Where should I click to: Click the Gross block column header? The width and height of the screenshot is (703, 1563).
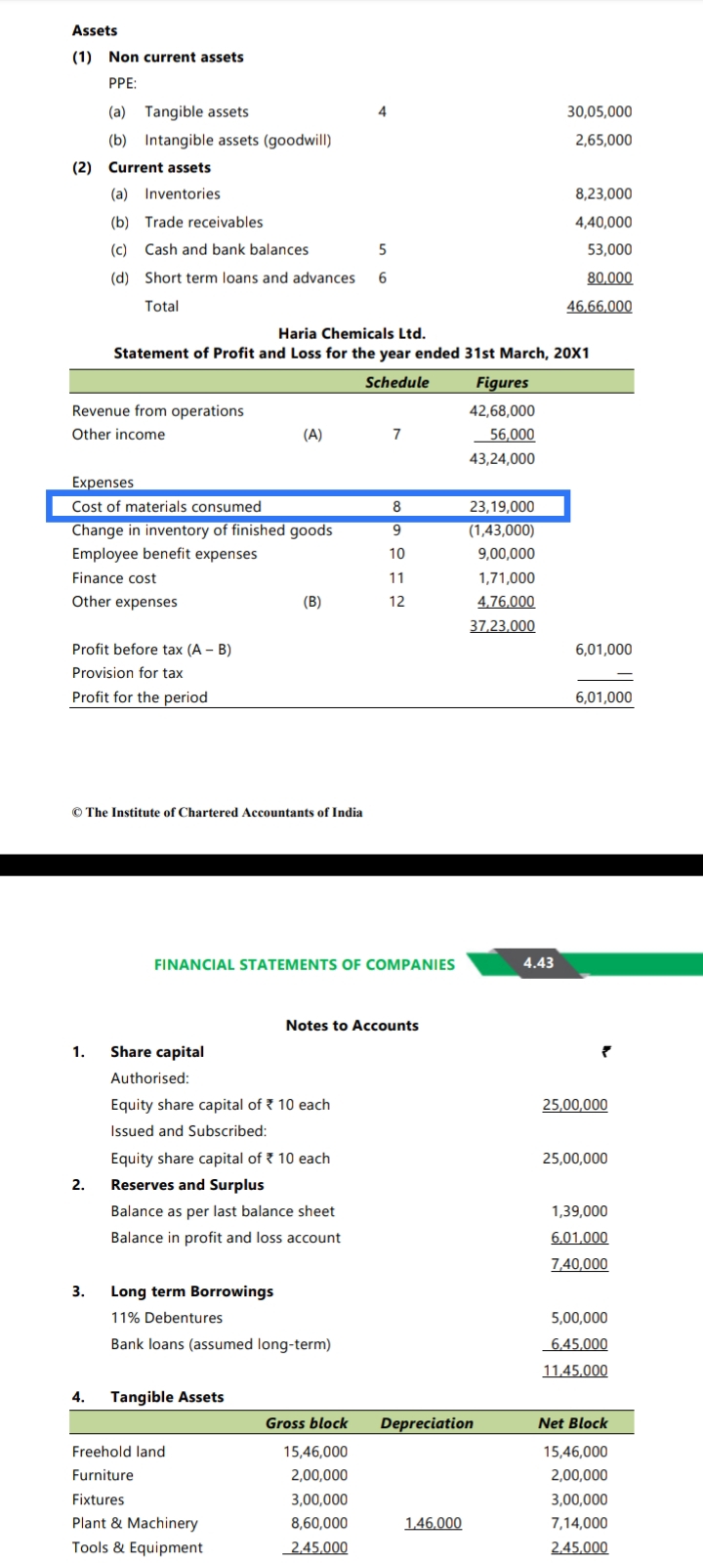click(x=307, y=1424)
